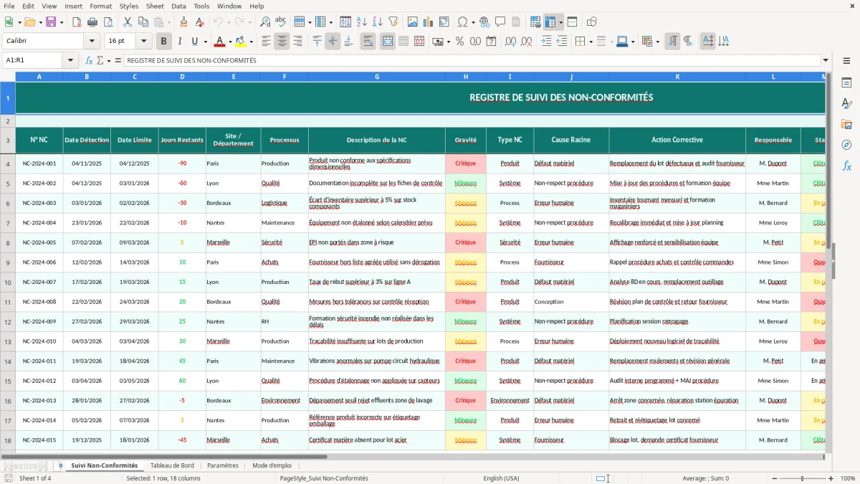Apply red font color swatch
This screenshot has height=484, width=860.
tap(219, 42)
